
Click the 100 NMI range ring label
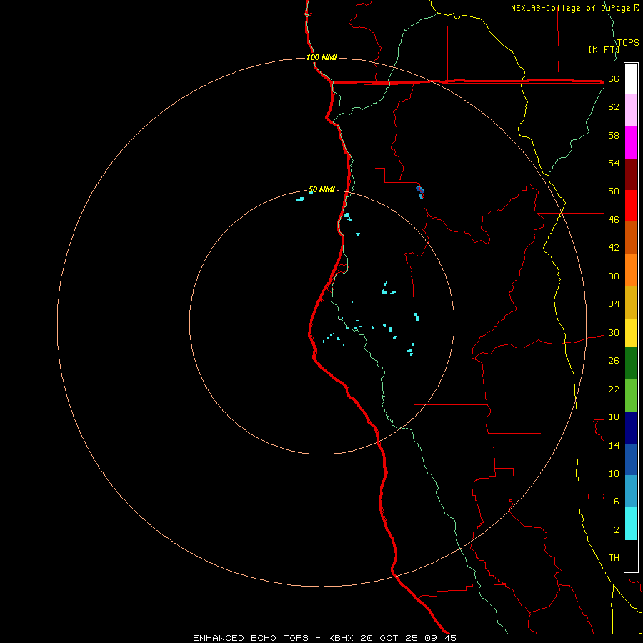[321, 57]
